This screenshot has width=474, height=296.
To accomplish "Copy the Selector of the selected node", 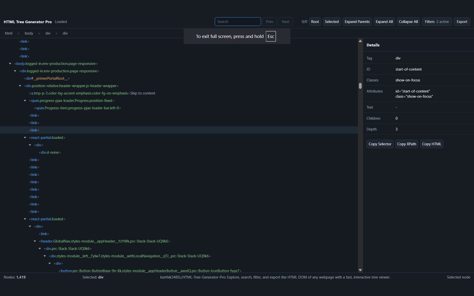I will click(380, 144).
